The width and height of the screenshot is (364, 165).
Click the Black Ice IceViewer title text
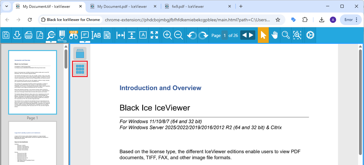155,108
